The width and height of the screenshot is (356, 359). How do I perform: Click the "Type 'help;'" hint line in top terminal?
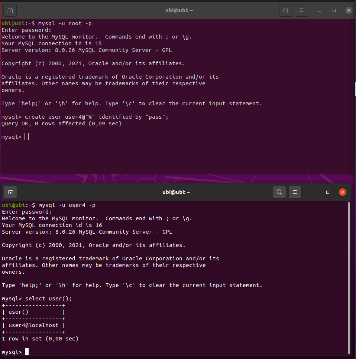point(132,104)
